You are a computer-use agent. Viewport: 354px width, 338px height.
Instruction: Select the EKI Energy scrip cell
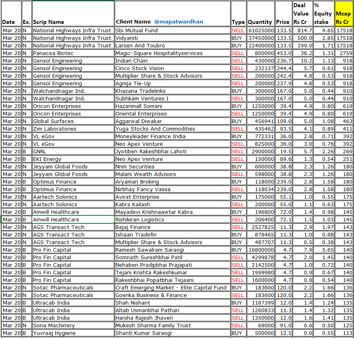click(x=73, y=159)
